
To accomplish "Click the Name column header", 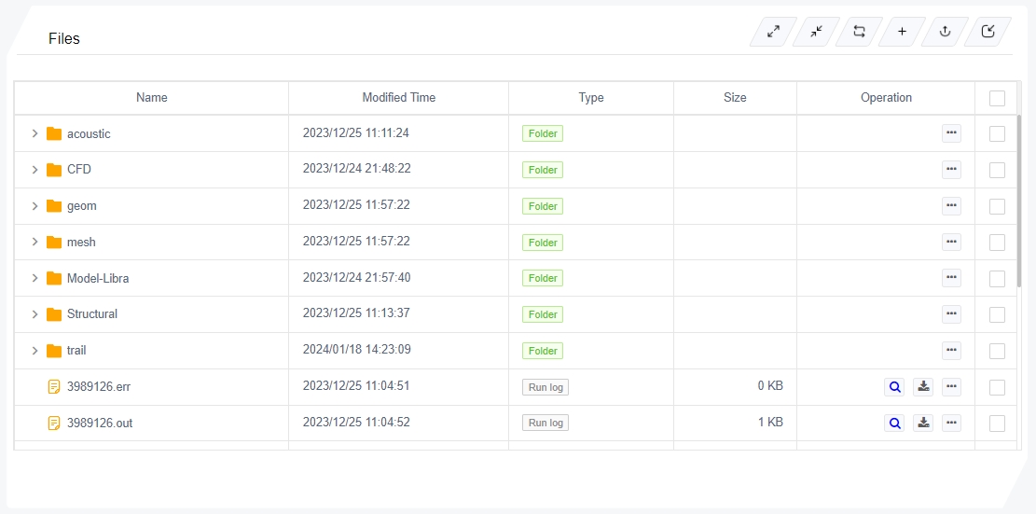I will pyautogui.click(x=151, y=98).
